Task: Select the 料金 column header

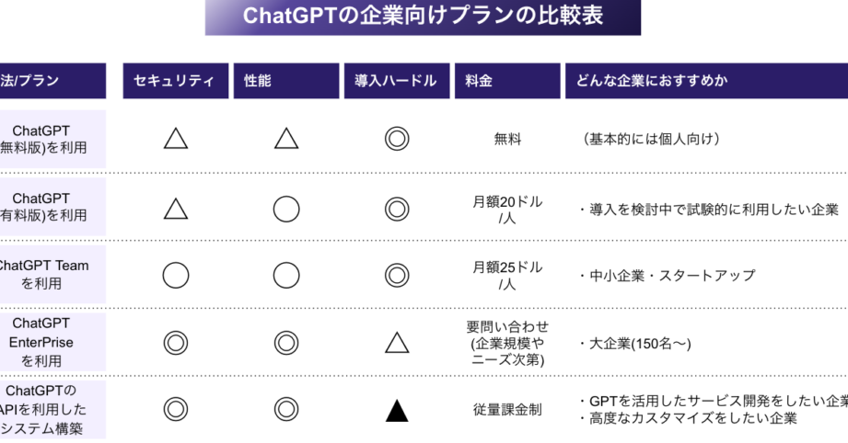Action: click(x=507, y=81)
